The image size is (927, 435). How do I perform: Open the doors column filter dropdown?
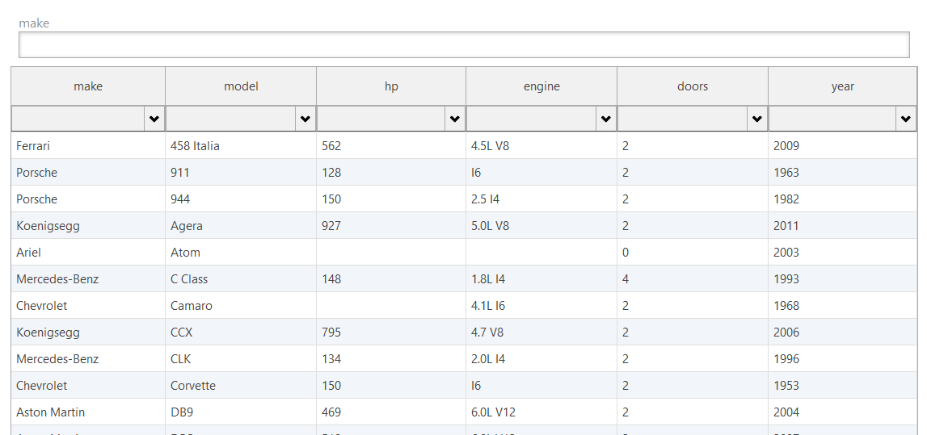pos(756,119)
